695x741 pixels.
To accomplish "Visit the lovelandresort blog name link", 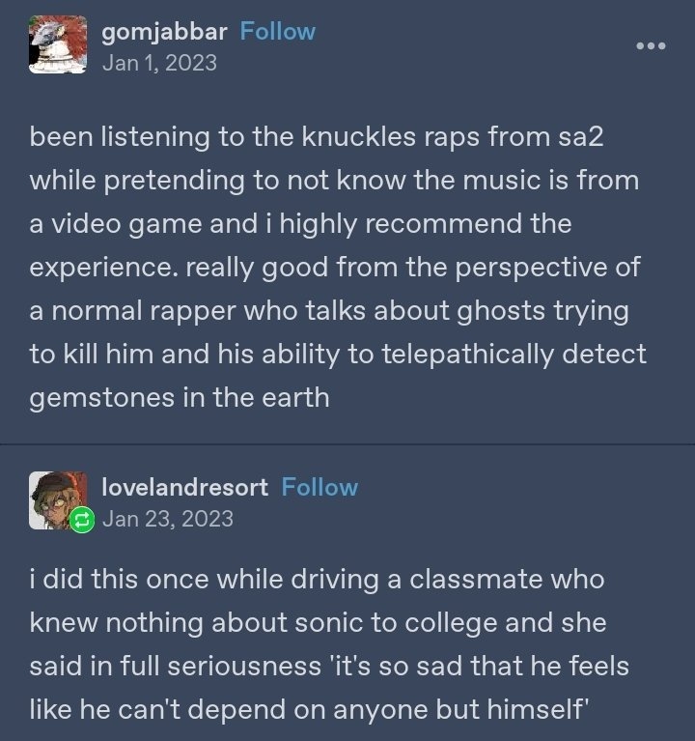I will pyautogui.click(x=184, y=487).
